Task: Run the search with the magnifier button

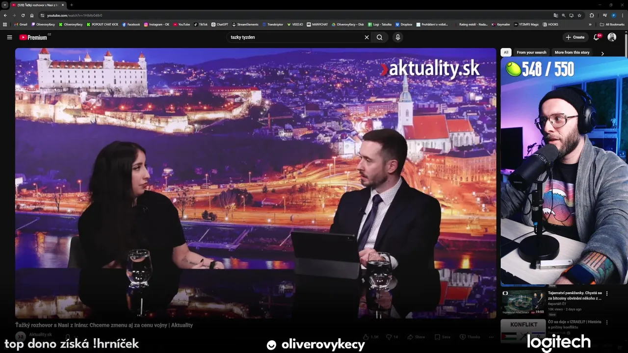Action: tap(380, 37)
